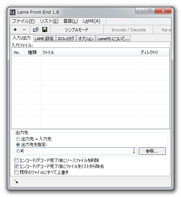Open the オプション tab
The height and width of the screenshot is (197, 181).
coord(86,39)
